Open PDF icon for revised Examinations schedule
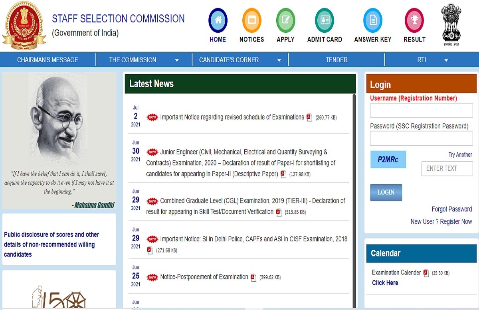The image size is (479, 310). (x=309, y=117)
